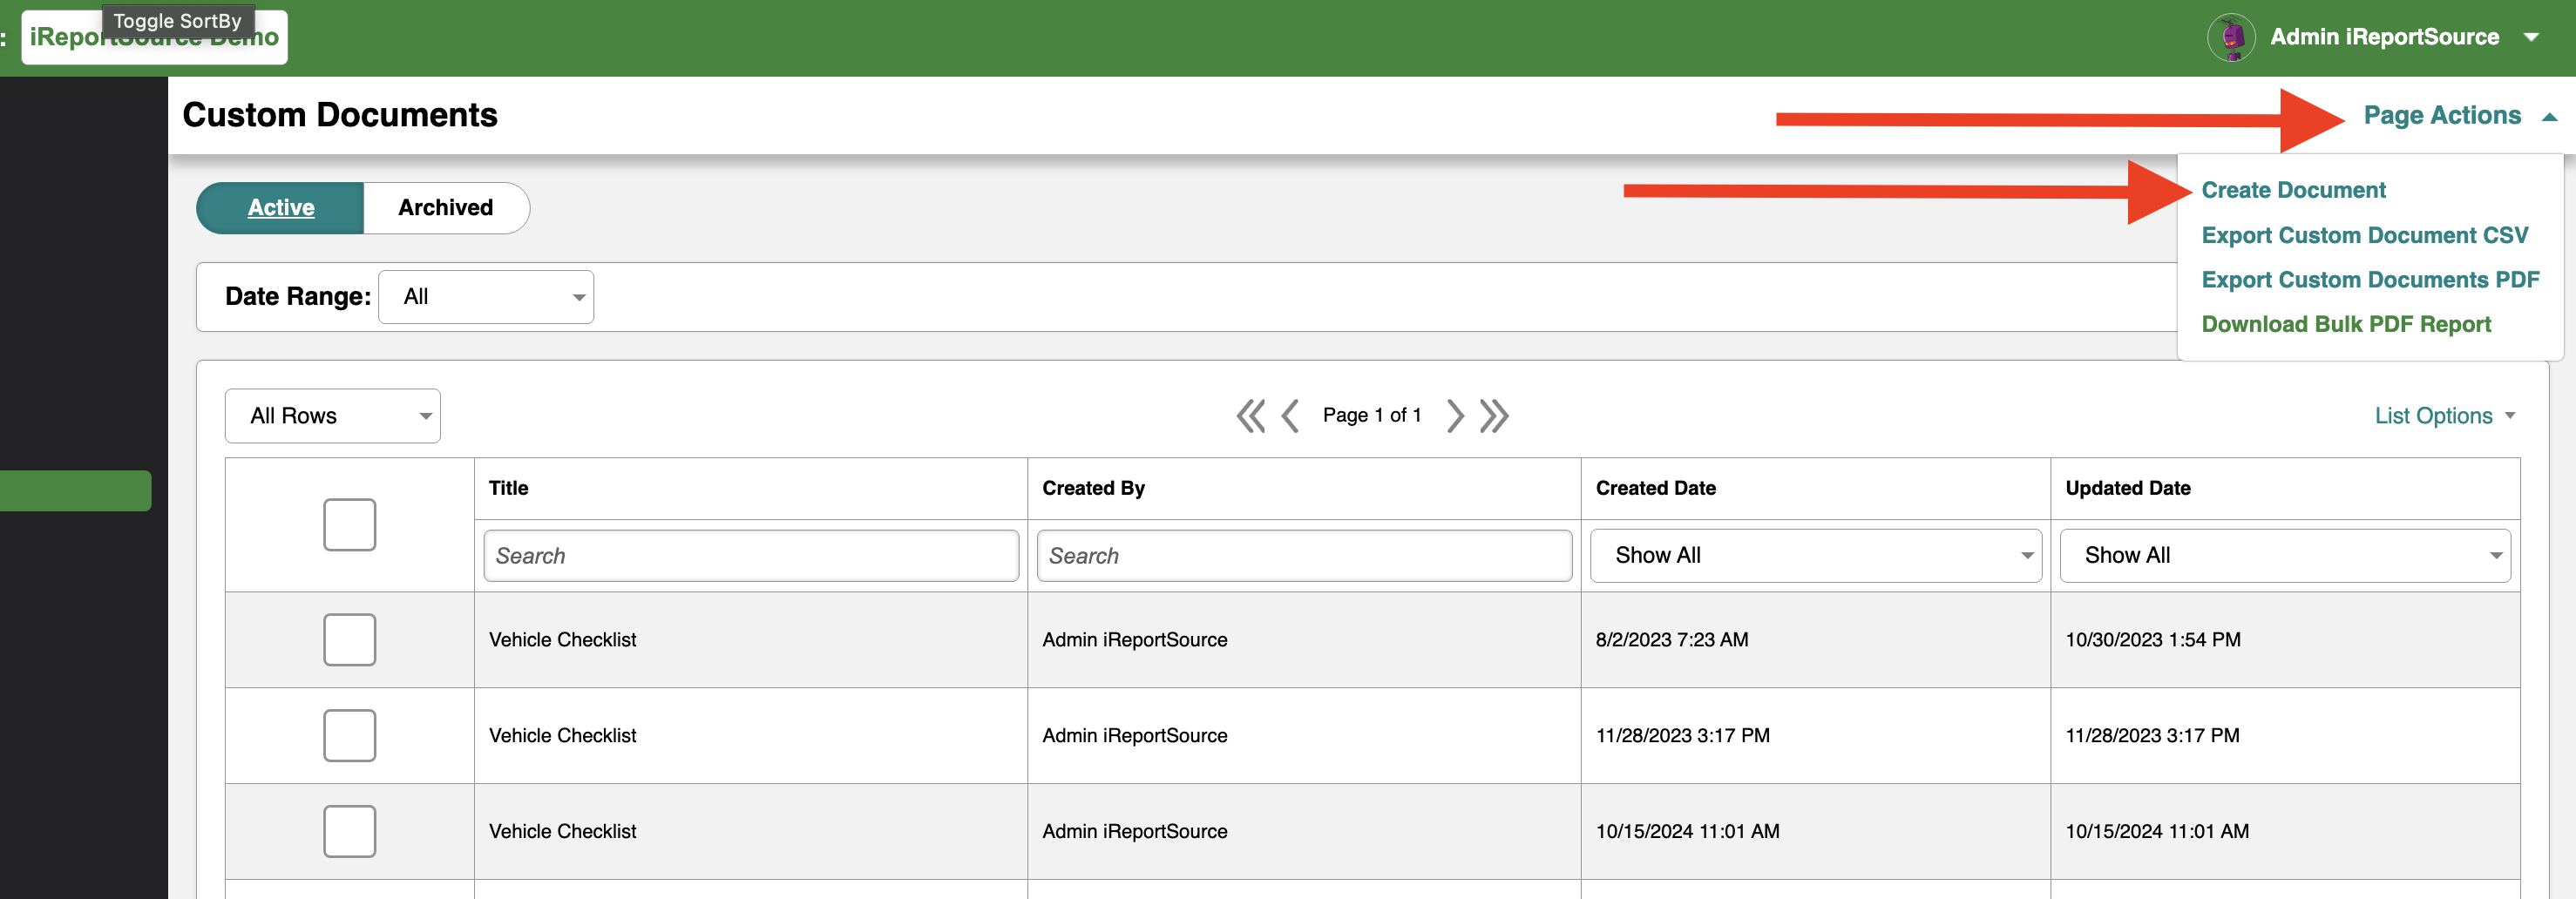Viewport: 2576px width, 899px height.
Task: Click the Created By search field
Action: tap(1304, 556)
